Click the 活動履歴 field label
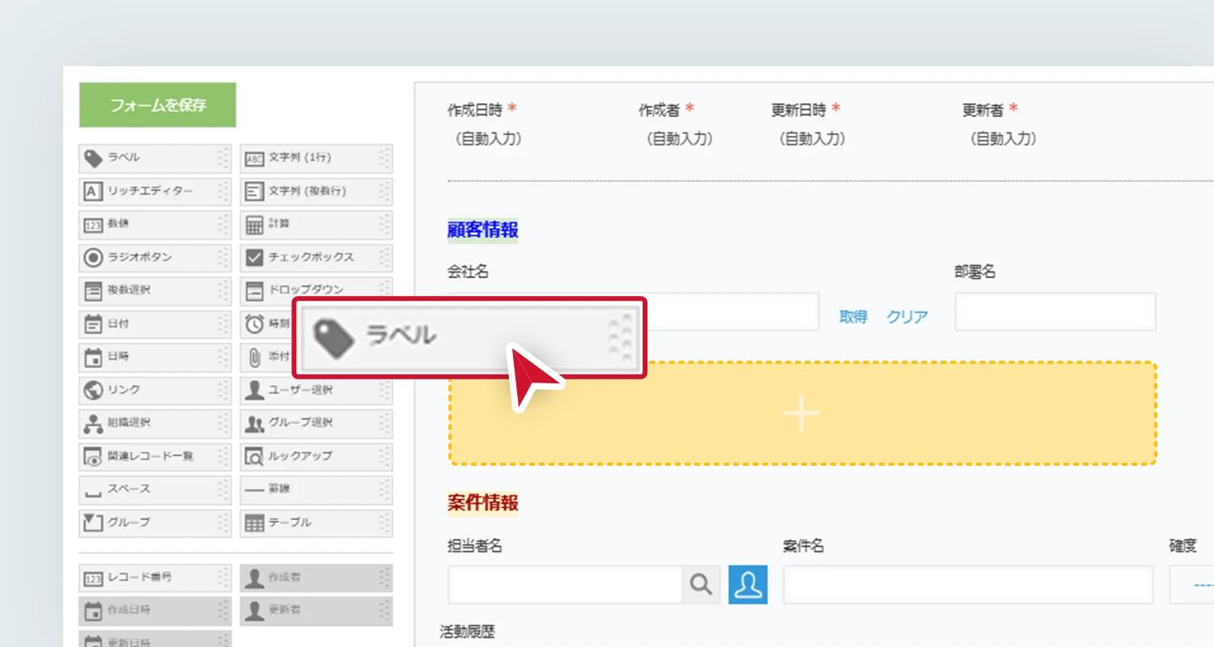The width and height of the screenshot is (1214, 647). [x=467, y=632]
